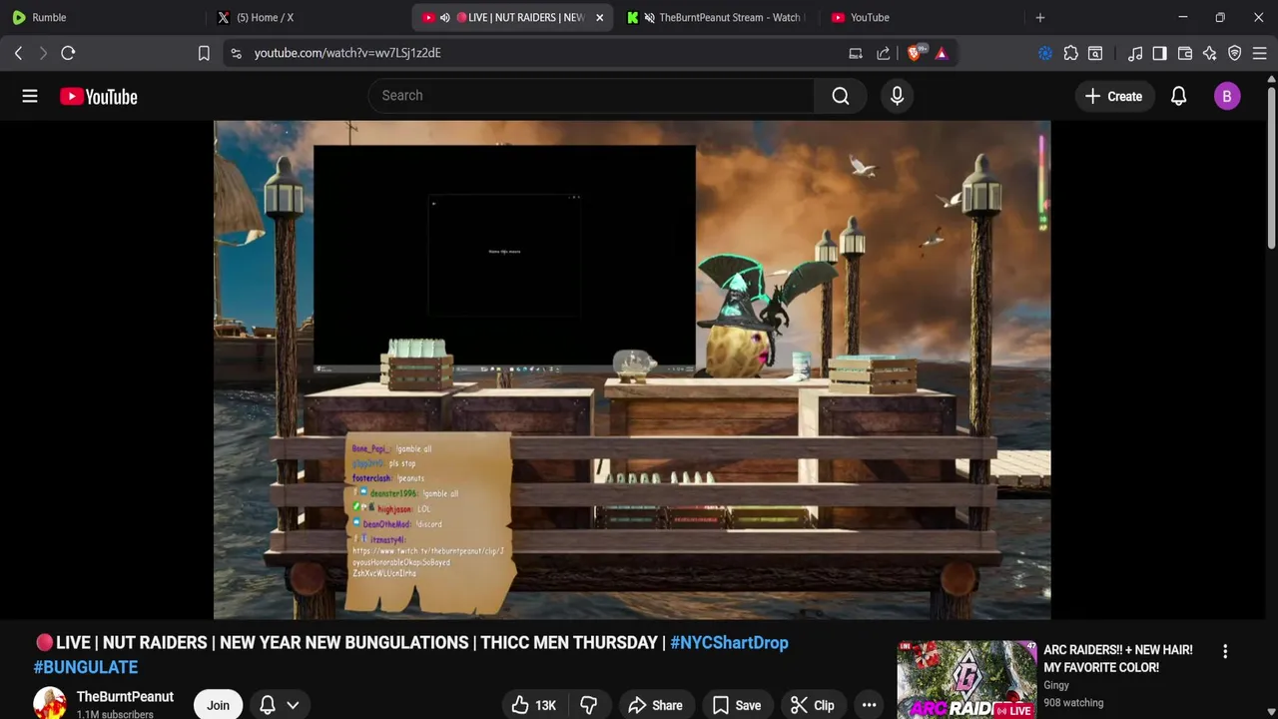Share this page from the address bar
Viewport: 1278px width, 719px height.
pos(884,53)
